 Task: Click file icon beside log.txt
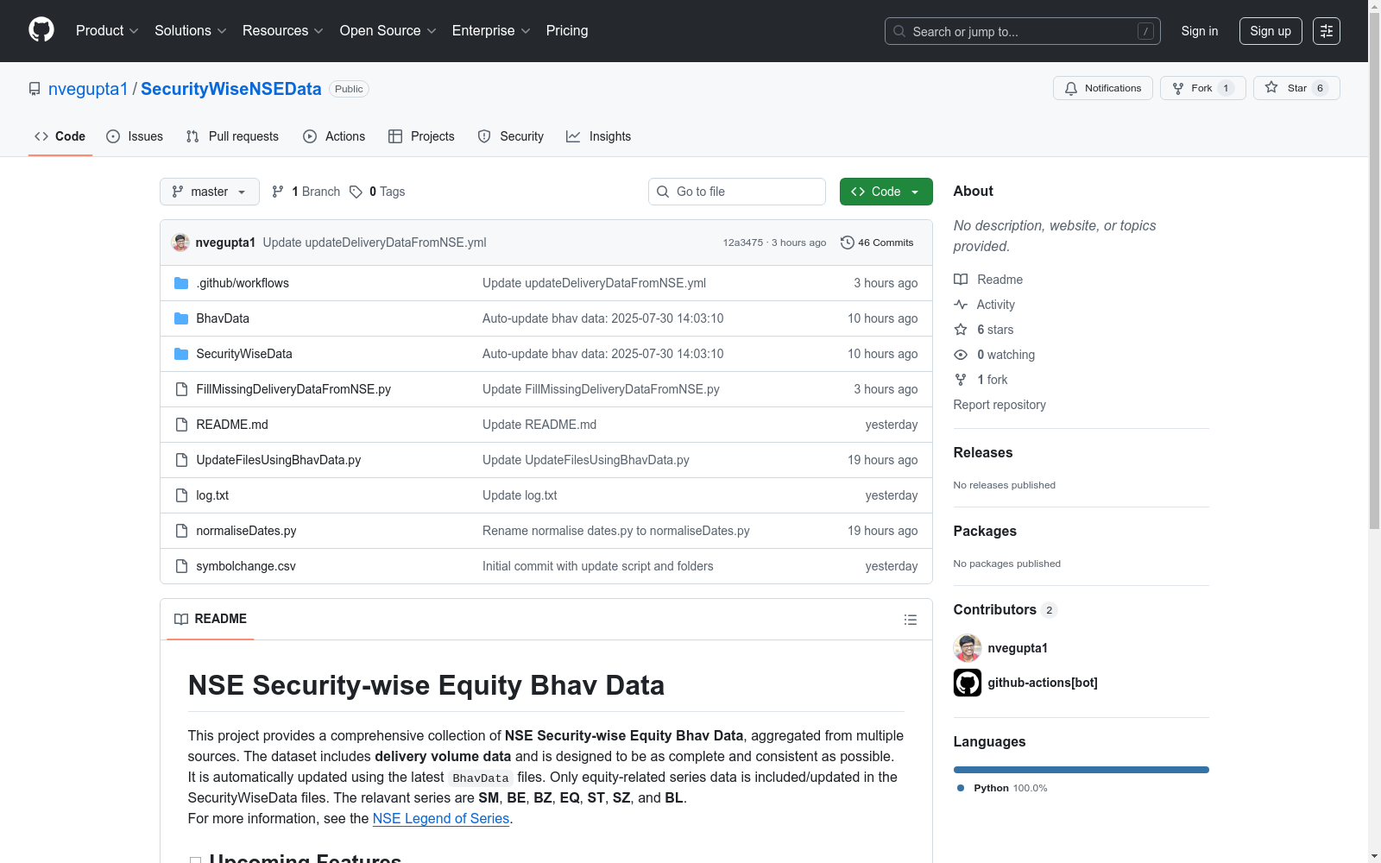tap(181, 495)
